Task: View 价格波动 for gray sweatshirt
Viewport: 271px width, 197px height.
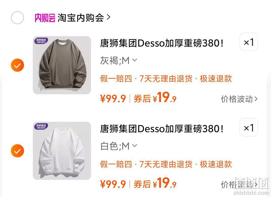Action: pyautogui.click(x=239, y=99)
